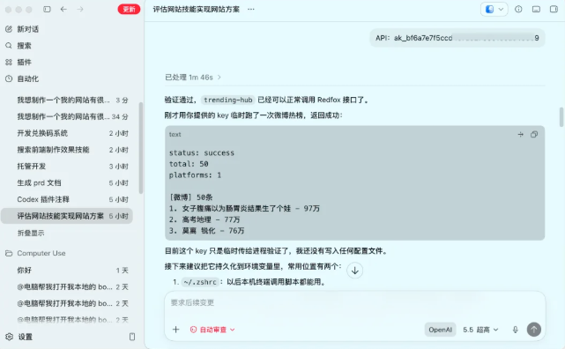Send message with up arrow button

pos(533,330)
